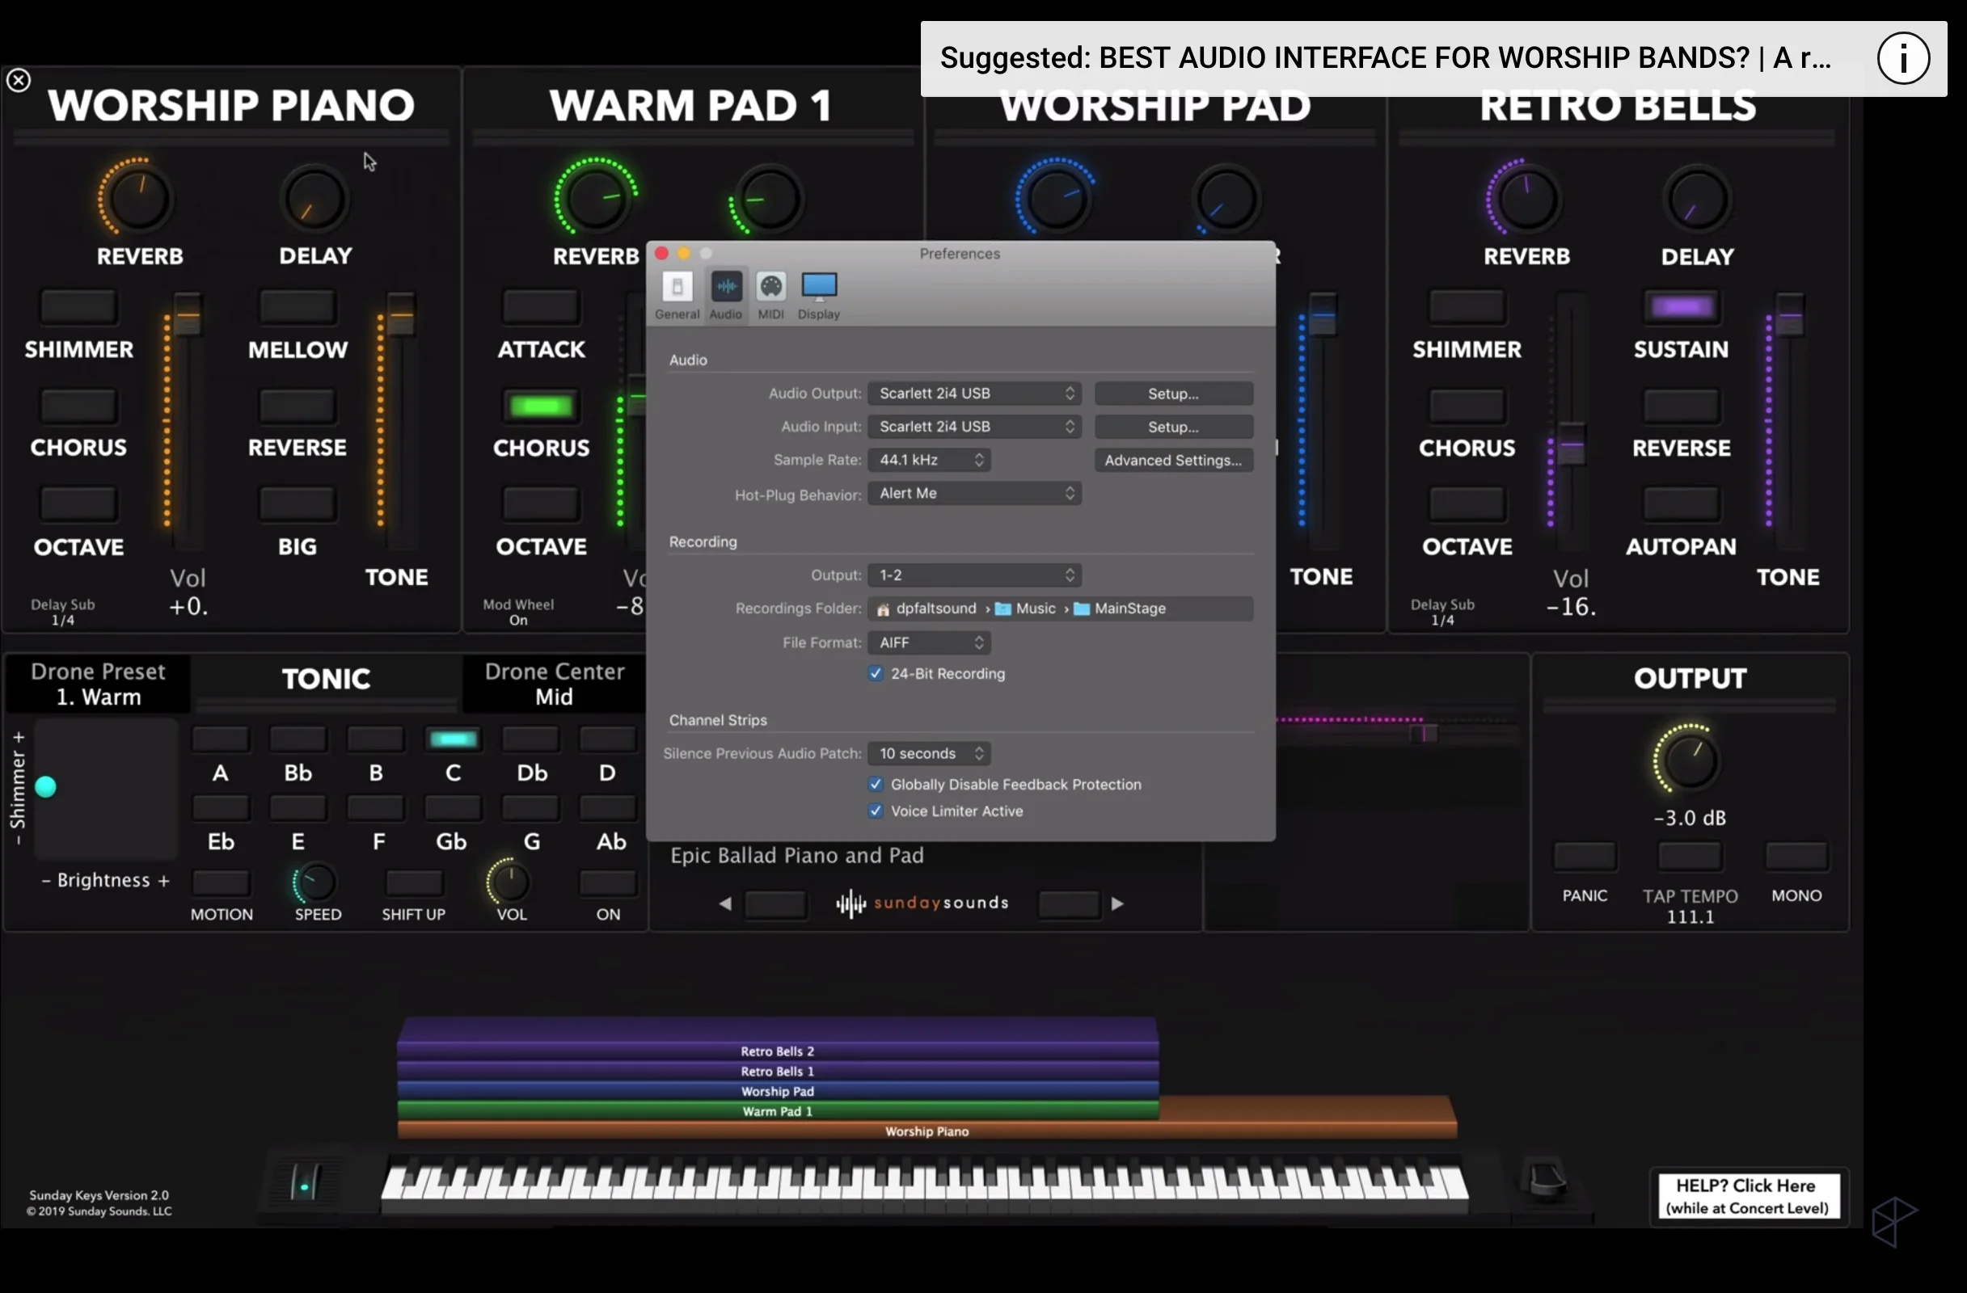The height and width of the screenshot is (1293, 1967).
Task: Select the Warm Pad 1 keyboard layer
Action: click(x=777, y=1111)
